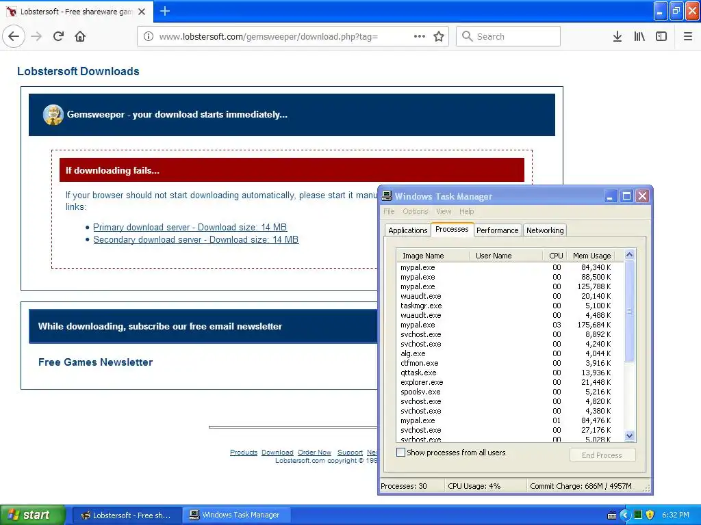Click the End Process button

click(x=602, y=455)
